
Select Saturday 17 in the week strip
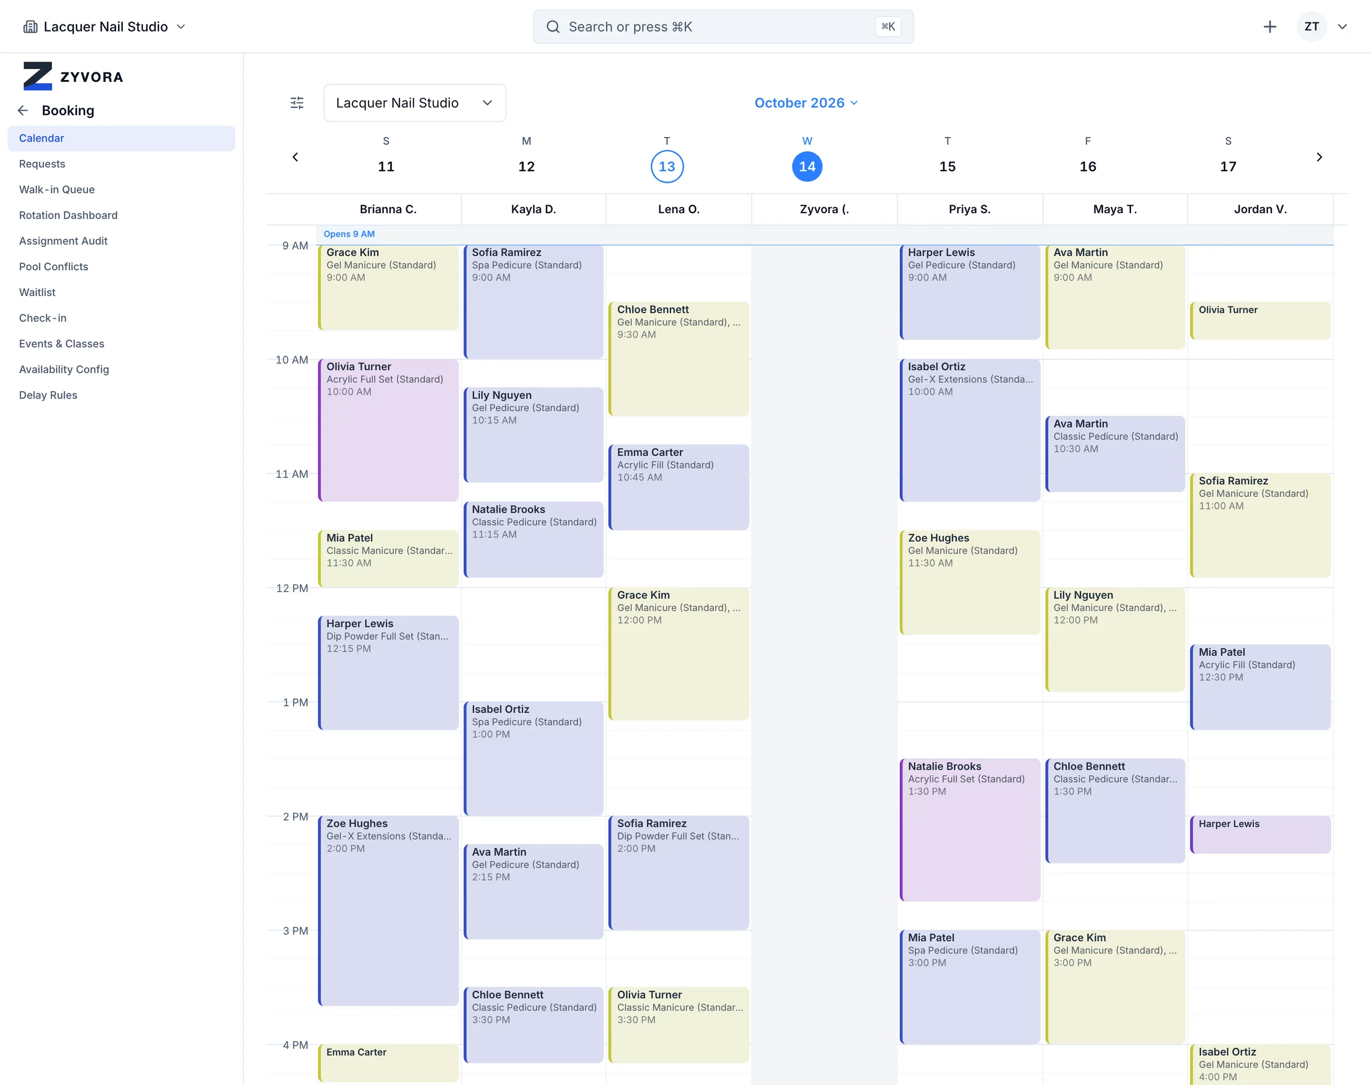point(1228,166)
